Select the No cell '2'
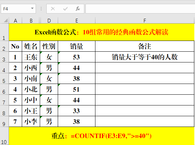Screen dimensions: 195x145 pos(16,68)
